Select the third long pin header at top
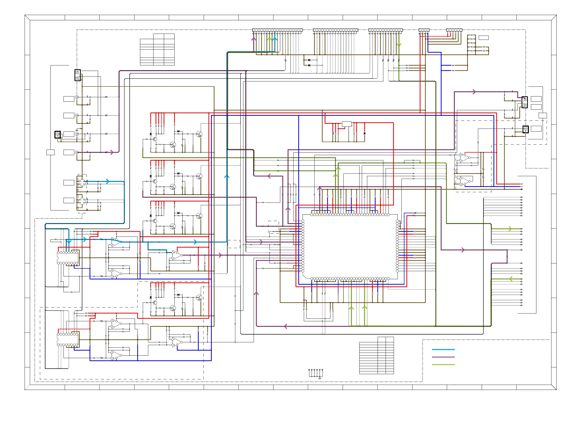 tap(386, 30)
